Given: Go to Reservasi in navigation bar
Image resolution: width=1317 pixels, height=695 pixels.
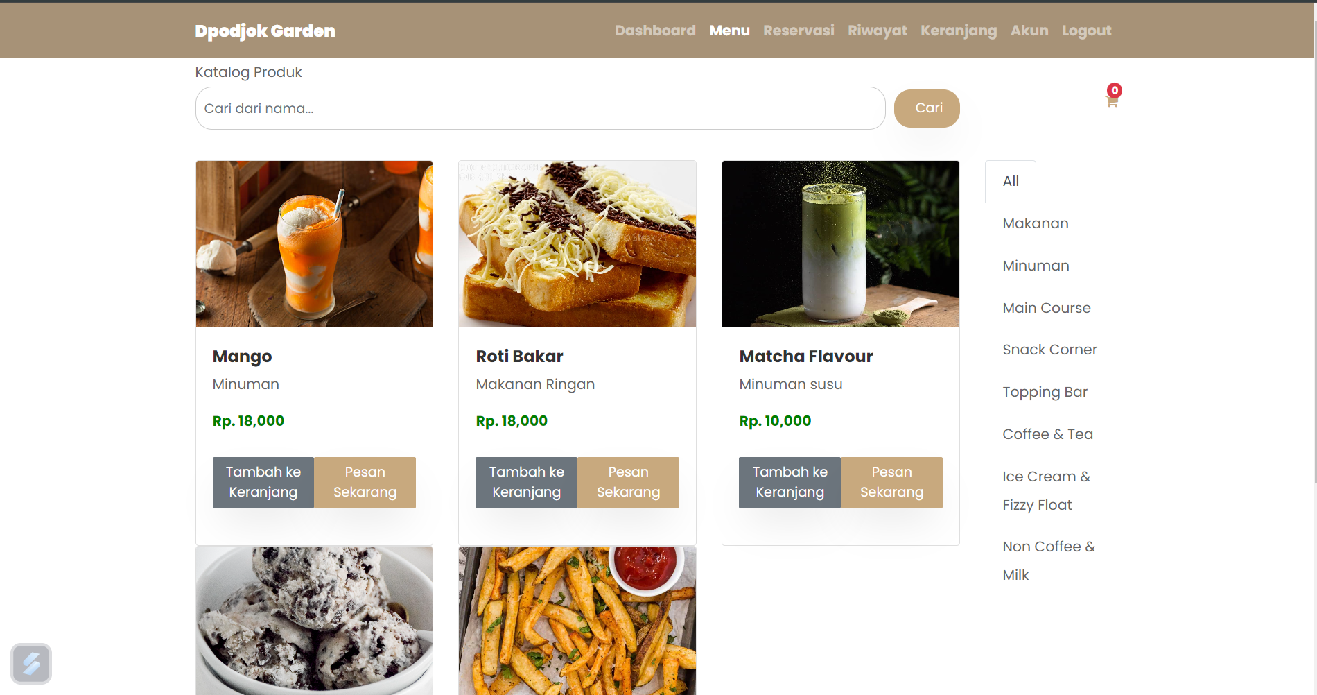Looking at the screenshot, I should coord(799,31).
